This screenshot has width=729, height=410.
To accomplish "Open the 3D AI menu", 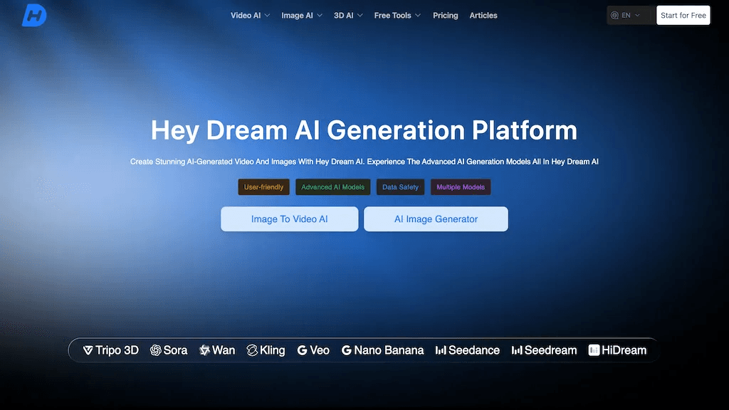I will tap(348, 16).
